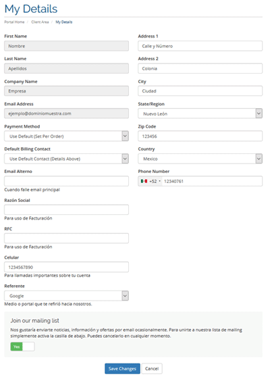Open the Payment Method dropdown
This screenshot has width=270, height=381.
[x=66, y=136]
